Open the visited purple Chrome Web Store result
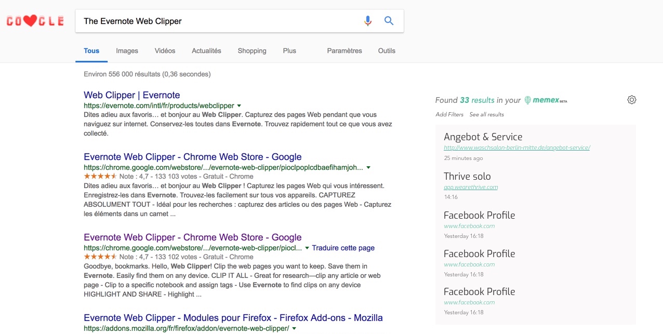The height and width of the screenshot is (334, 663). coord(193,237)
